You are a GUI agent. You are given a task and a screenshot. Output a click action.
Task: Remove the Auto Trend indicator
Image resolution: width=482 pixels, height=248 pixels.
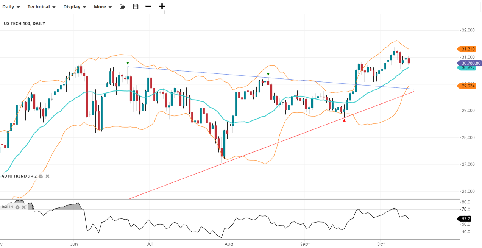(47, 176)
